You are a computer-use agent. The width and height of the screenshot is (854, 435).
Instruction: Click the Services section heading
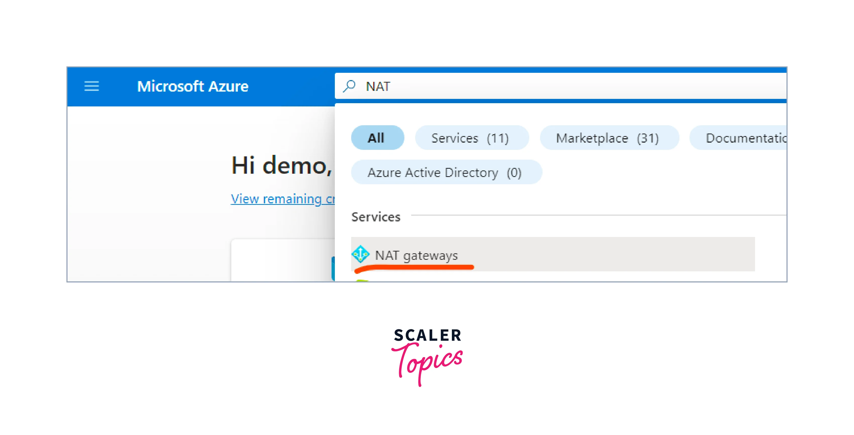[376, 217]
